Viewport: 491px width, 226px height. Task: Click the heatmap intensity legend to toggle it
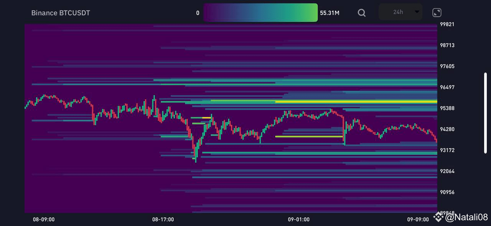point(260,12)
